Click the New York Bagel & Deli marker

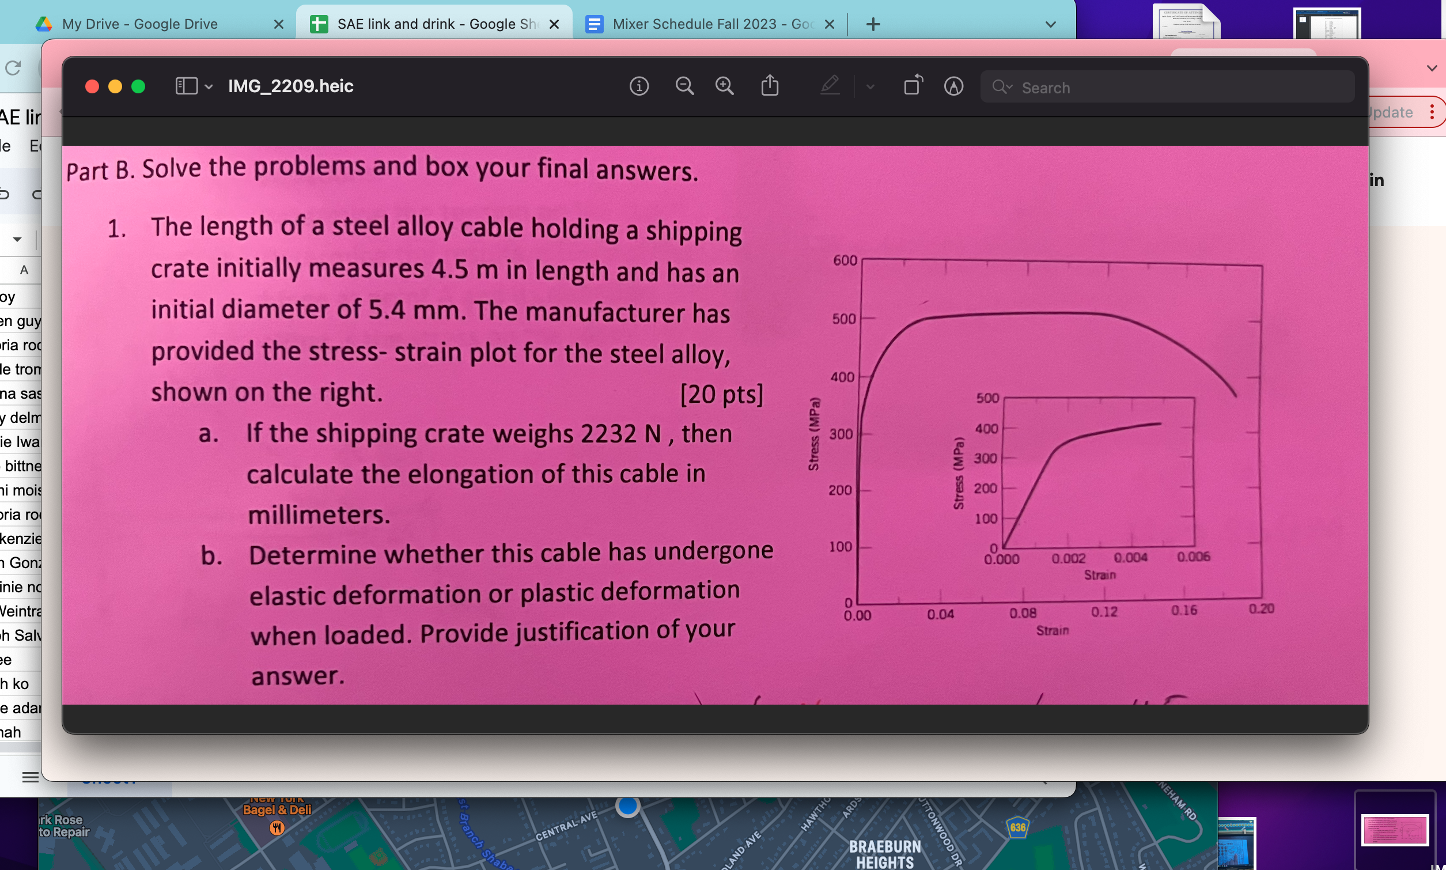pos(277,827)
